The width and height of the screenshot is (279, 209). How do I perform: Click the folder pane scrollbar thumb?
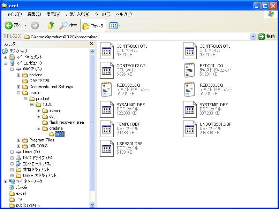coord(92,123)
